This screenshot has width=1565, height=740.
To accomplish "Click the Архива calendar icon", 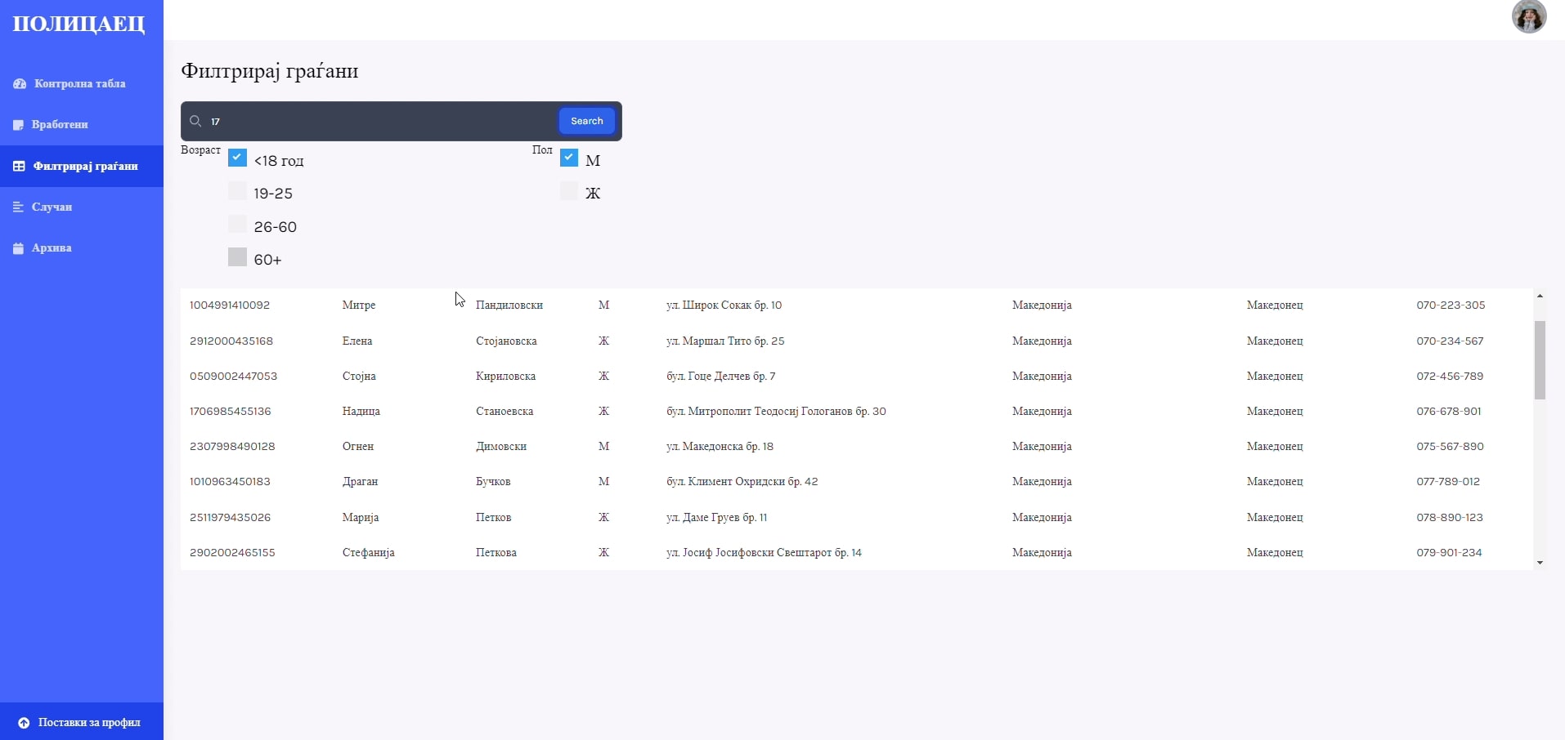I will pos(19,248).
